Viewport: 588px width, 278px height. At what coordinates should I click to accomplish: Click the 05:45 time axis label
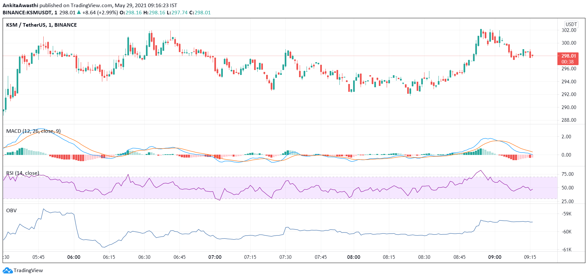coord(38,257)
